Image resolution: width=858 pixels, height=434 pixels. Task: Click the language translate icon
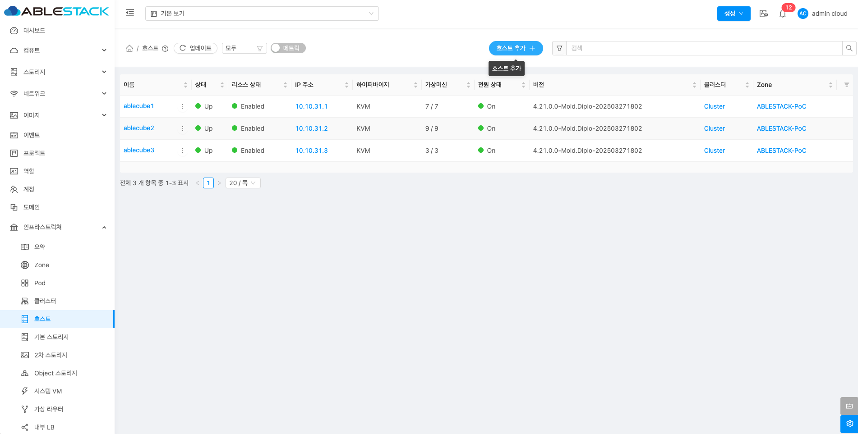tap(763, 14)
